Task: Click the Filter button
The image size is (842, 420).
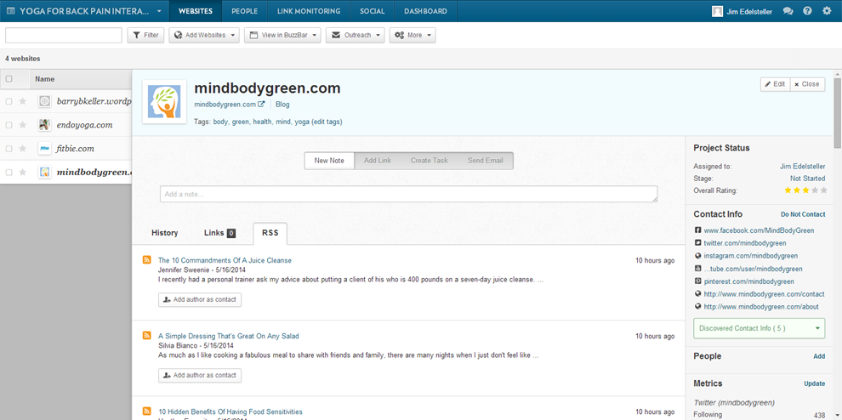Action: tap(145, 35)
